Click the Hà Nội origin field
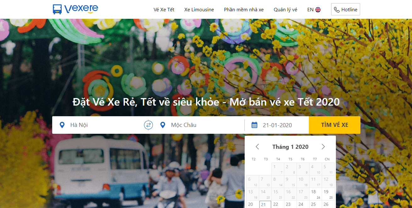The image size is (412, 208). point(98,125)
